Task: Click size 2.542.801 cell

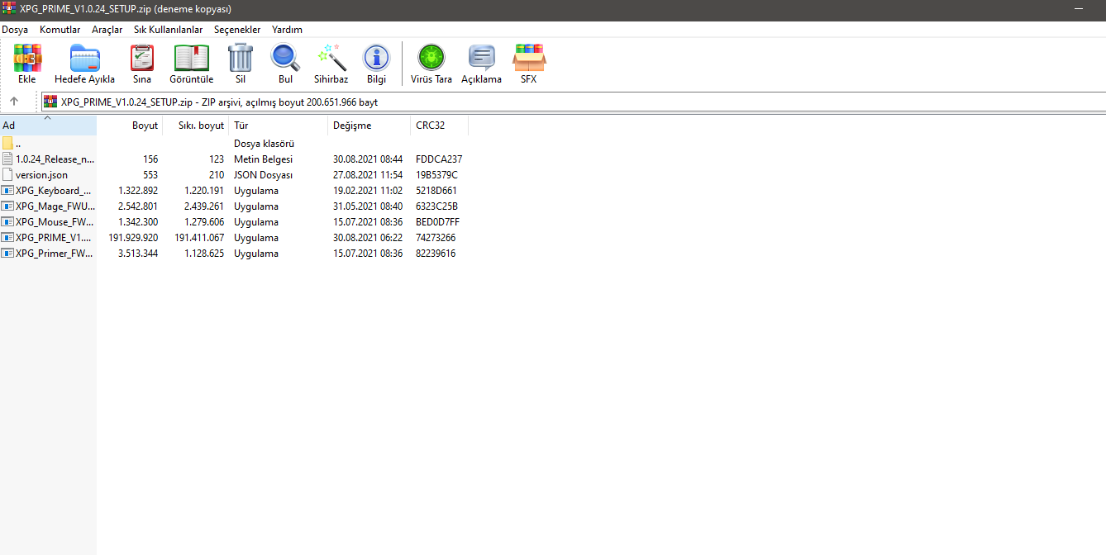Action: click(138, 206)
